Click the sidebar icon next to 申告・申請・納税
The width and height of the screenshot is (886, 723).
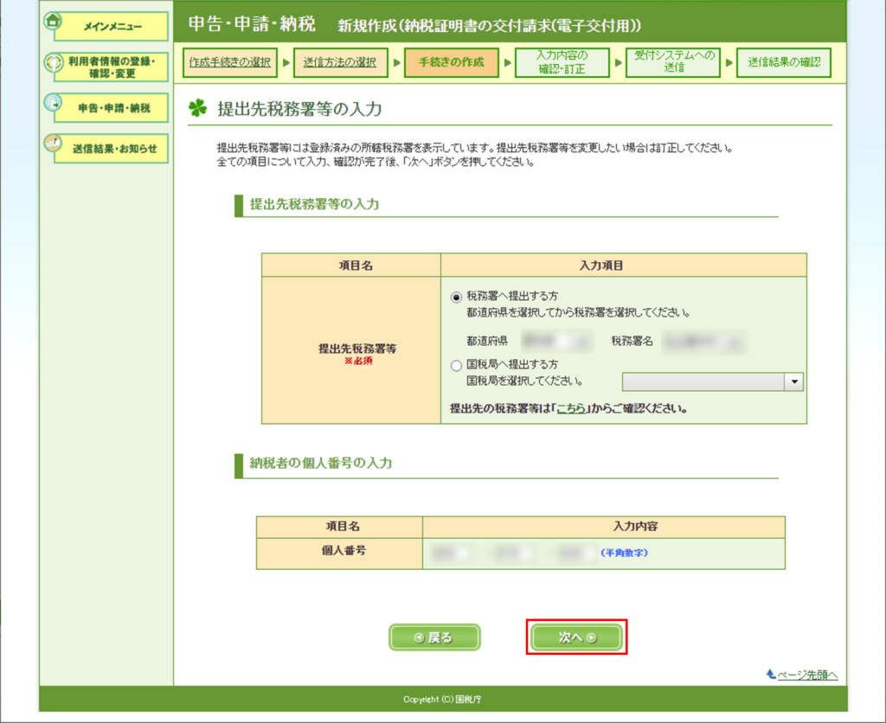[54, 103]
